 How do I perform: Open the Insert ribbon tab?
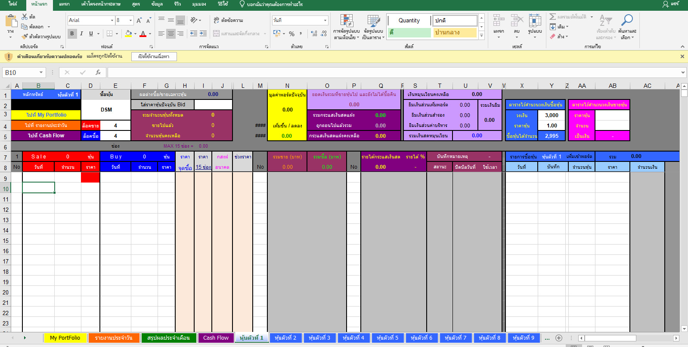coord(64,4)
